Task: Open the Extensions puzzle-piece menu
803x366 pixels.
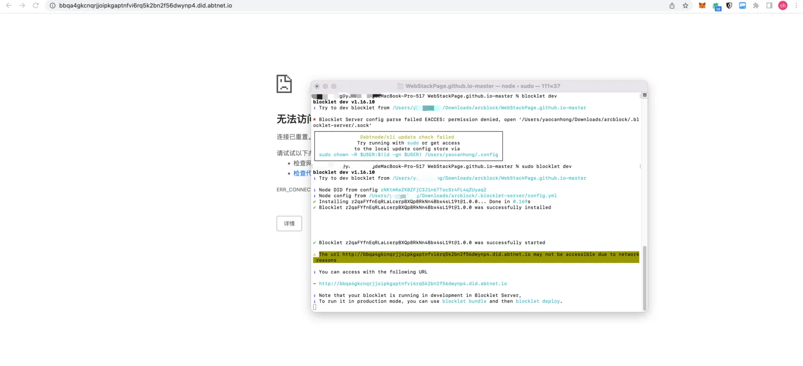Action: pyautogui.click(x=756, y=6)
